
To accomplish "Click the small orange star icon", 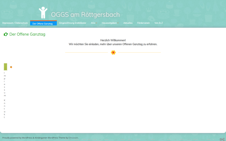I will tap(11, 67).
